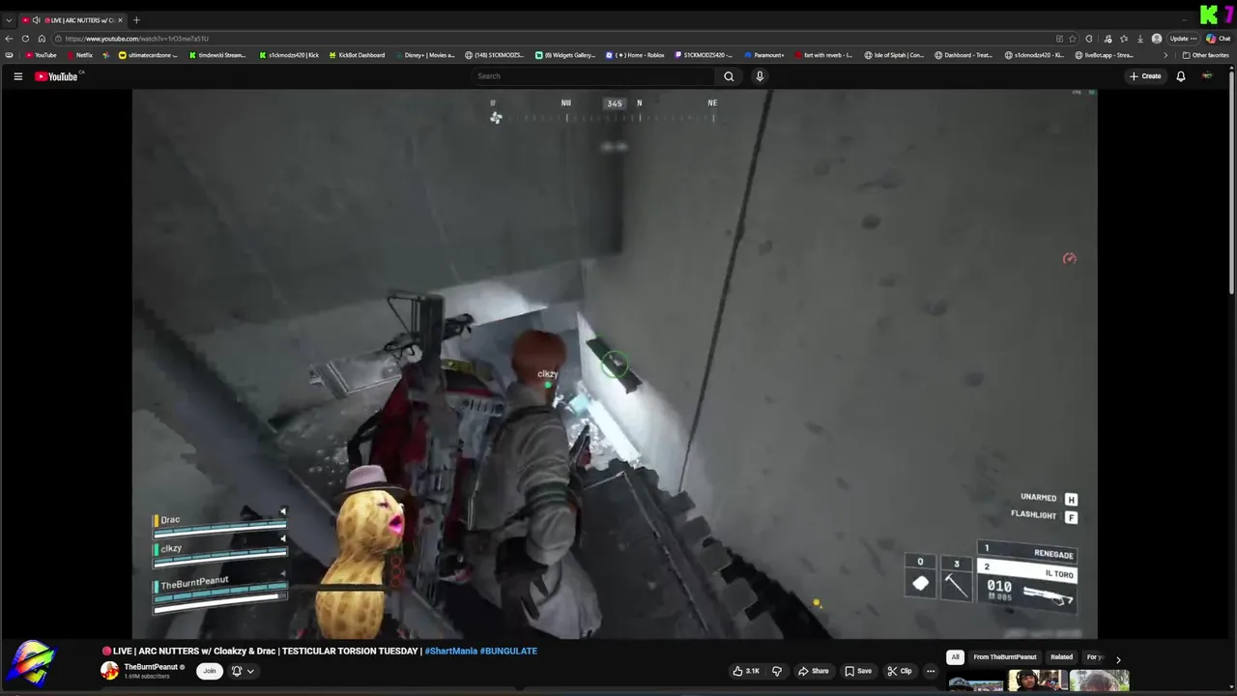Open the Home - Roblox bookmark
Screen dimensions: 1237x696
(x=635, y=55)
